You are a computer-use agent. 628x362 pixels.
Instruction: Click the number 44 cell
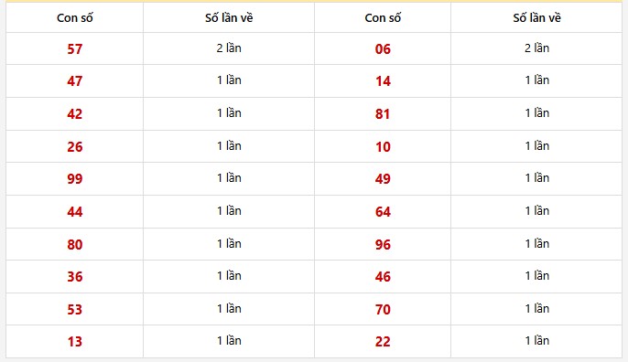[75, 211]
